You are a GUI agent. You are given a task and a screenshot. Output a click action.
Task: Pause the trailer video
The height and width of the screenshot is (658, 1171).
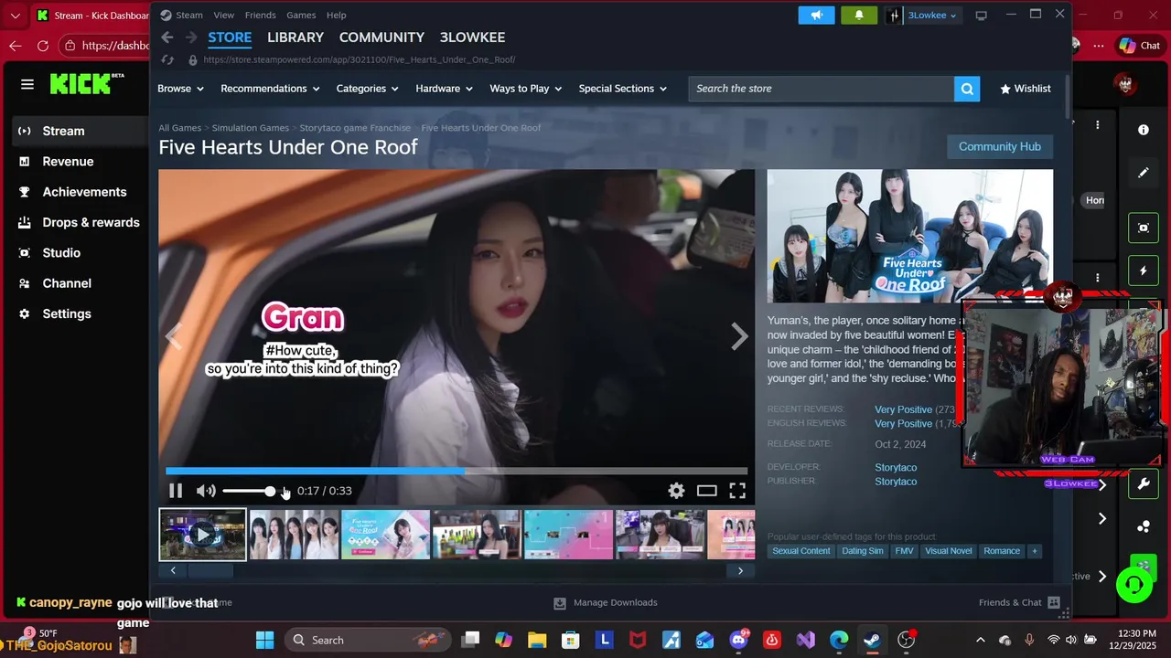(176, 491)
